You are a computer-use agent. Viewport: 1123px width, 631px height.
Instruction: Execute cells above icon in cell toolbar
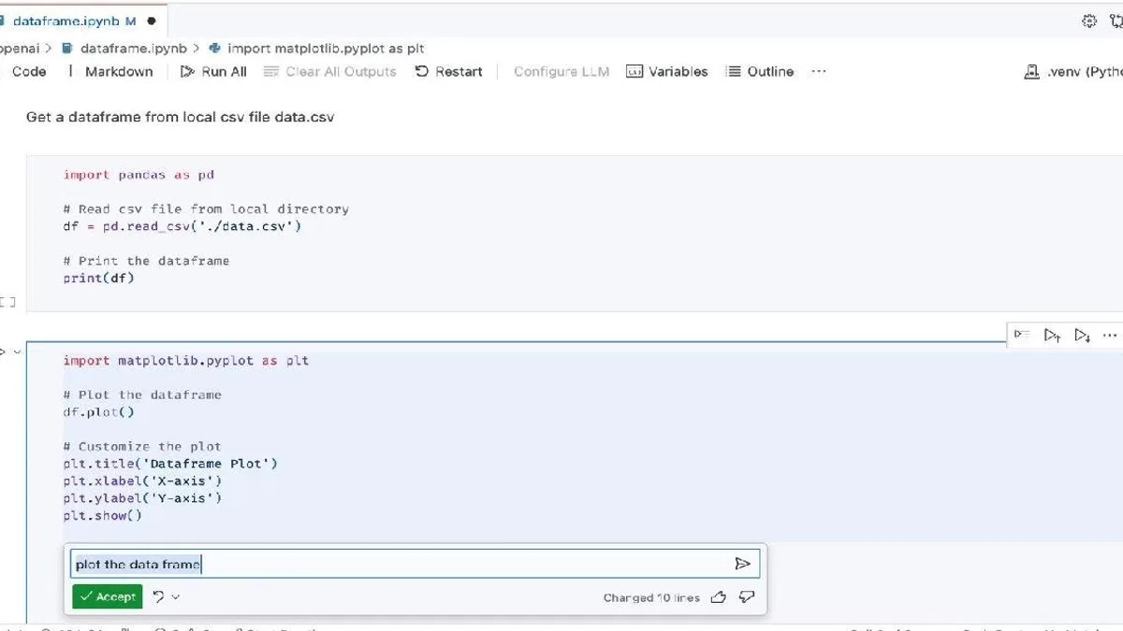(1052, 335)
